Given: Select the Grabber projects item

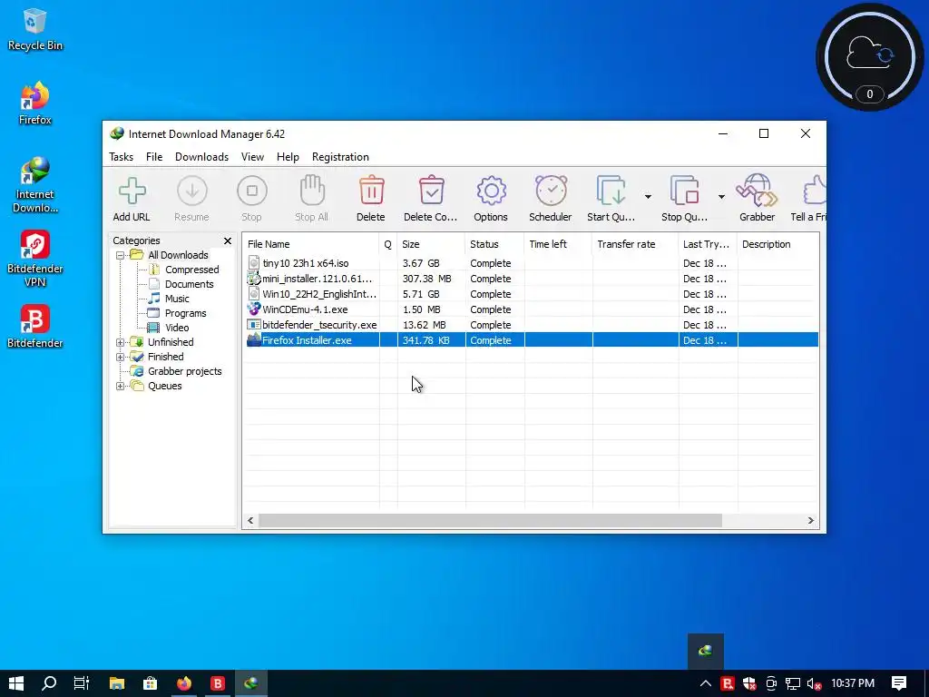Looking at the screenshot, I should [x=184, y=371].
